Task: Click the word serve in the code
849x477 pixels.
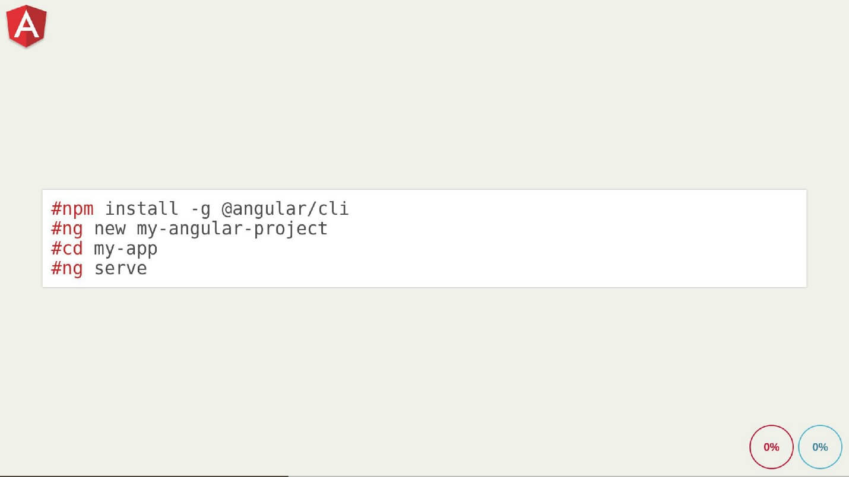Action: 121,268
